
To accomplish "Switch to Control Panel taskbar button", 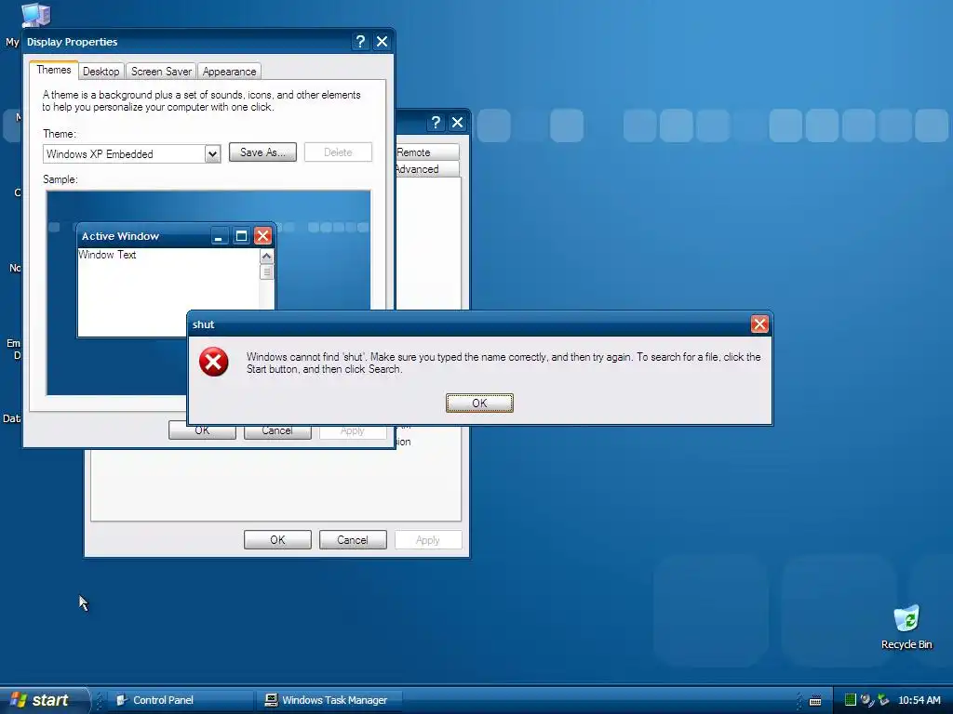I will [x=181, y=700].
